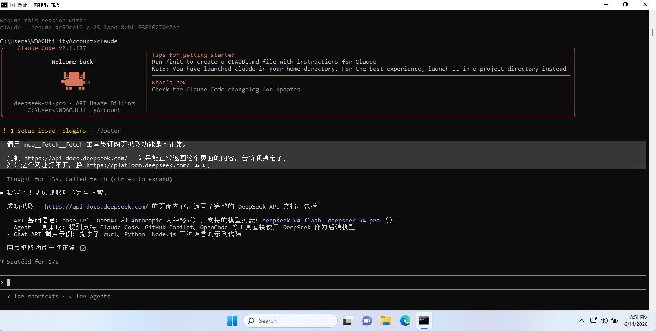The image size is (656, 331).
Task: Open File Explorer from the taskbar
Action: [x=386, y=321]
